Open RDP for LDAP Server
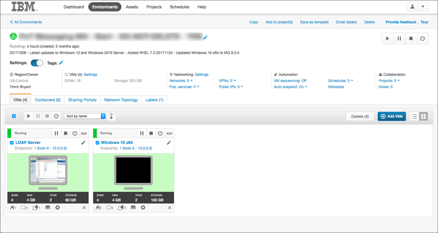This screenshot has height=233, width=438. coord(84,133)
